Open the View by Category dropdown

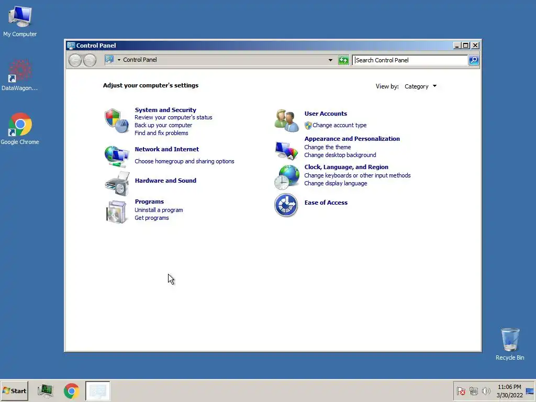click(420, 86)
